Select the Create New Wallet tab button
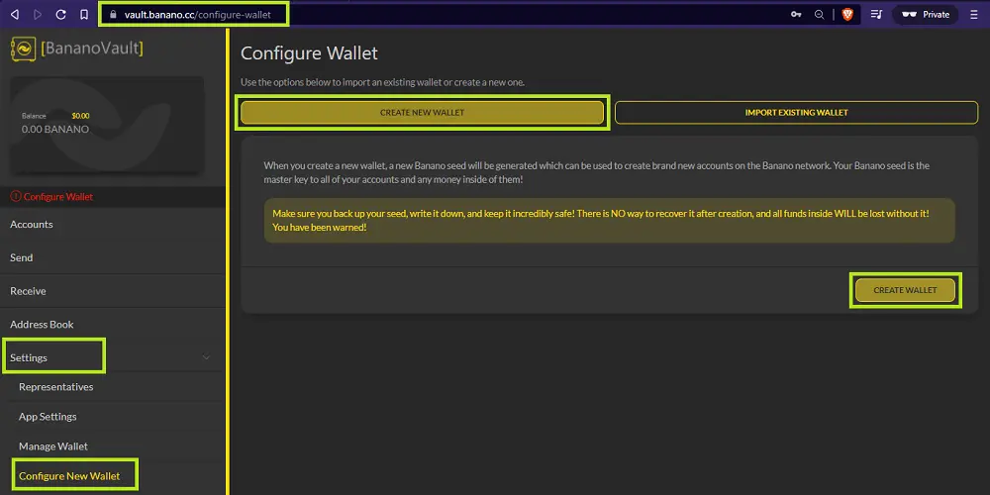The height and width of the screenshot is (495, 990). pos(422,113)
